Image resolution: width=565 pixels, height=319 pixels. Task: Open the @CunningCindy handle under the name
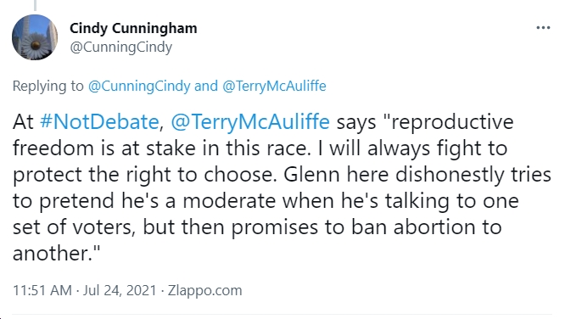coord(121,48)
